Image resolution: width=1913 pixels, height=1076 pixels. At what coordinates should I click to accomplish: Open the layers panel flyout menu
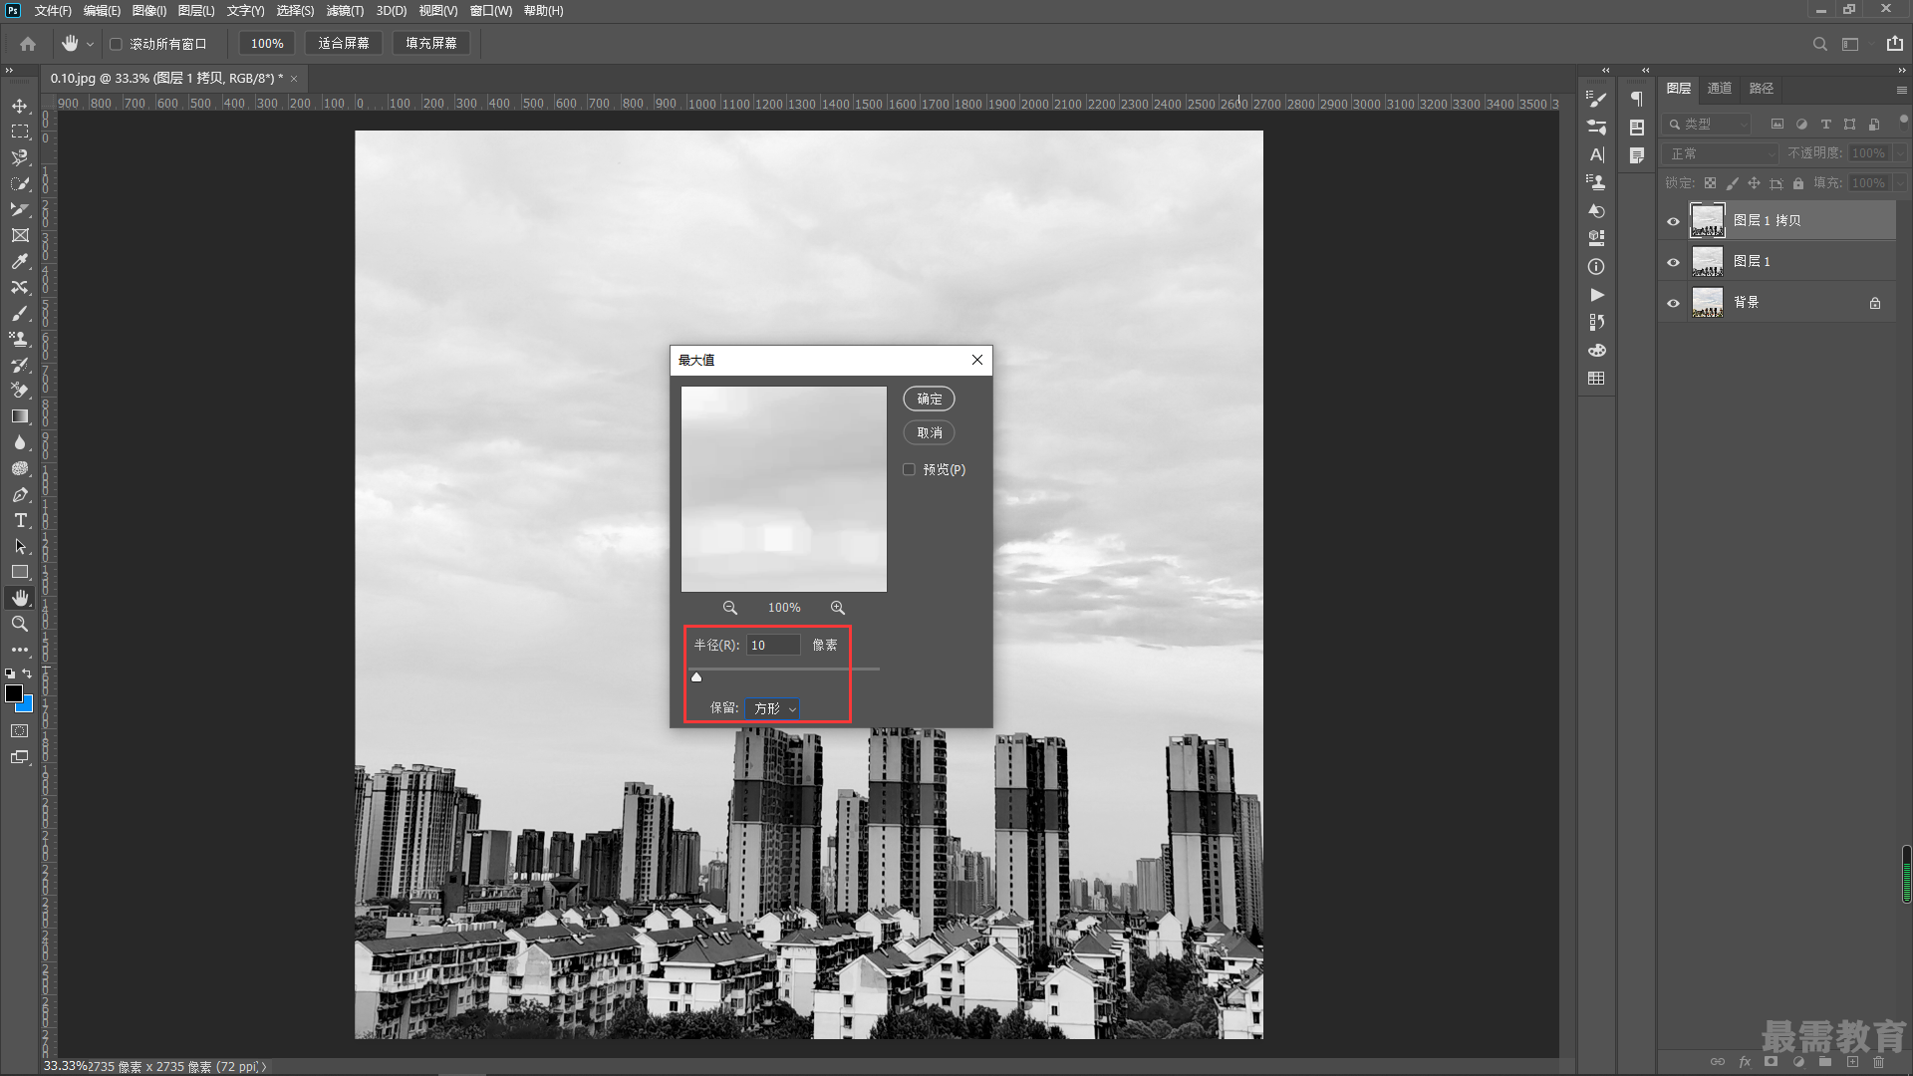point(1901,90)
